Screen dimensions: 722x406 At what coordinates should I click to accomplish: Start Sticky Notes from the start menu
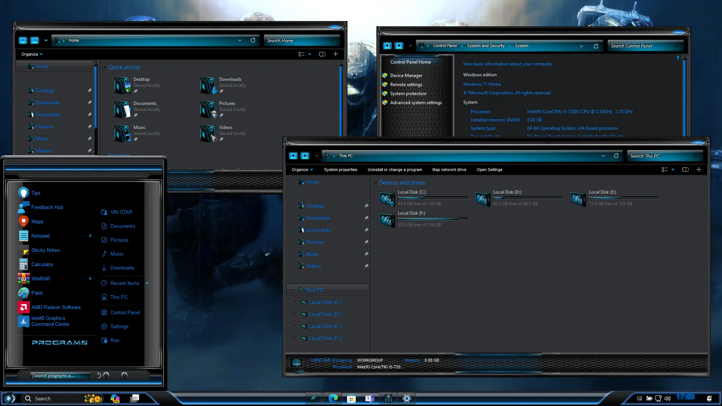tap(45, 250)
